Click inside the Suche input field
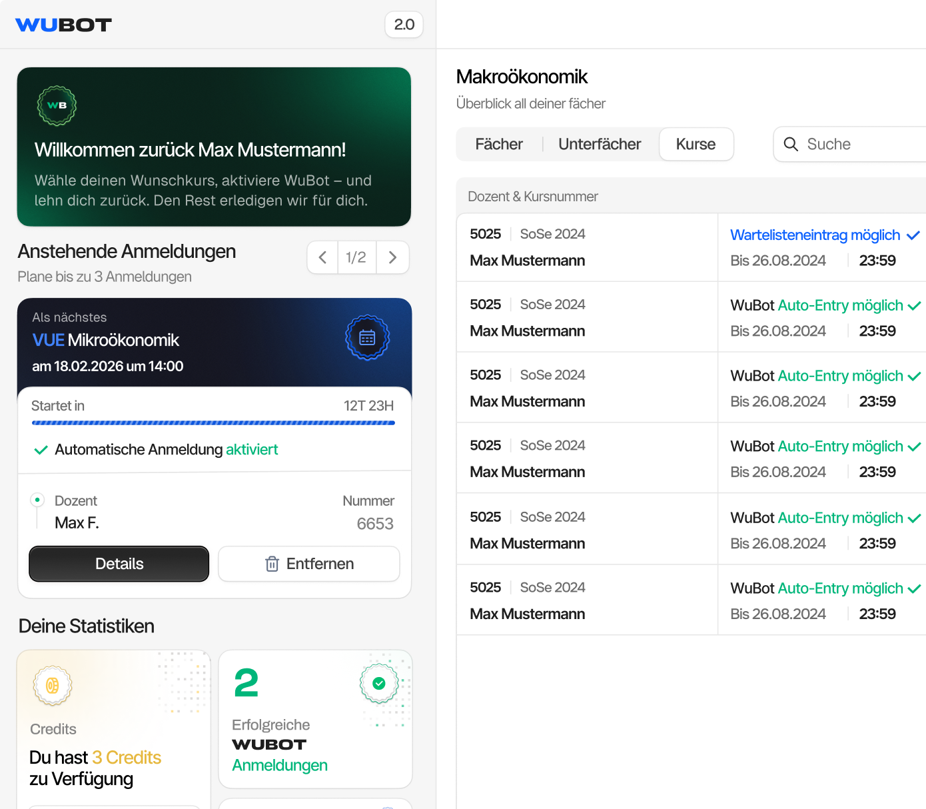 pyautogui.click(x=846, y=144)
